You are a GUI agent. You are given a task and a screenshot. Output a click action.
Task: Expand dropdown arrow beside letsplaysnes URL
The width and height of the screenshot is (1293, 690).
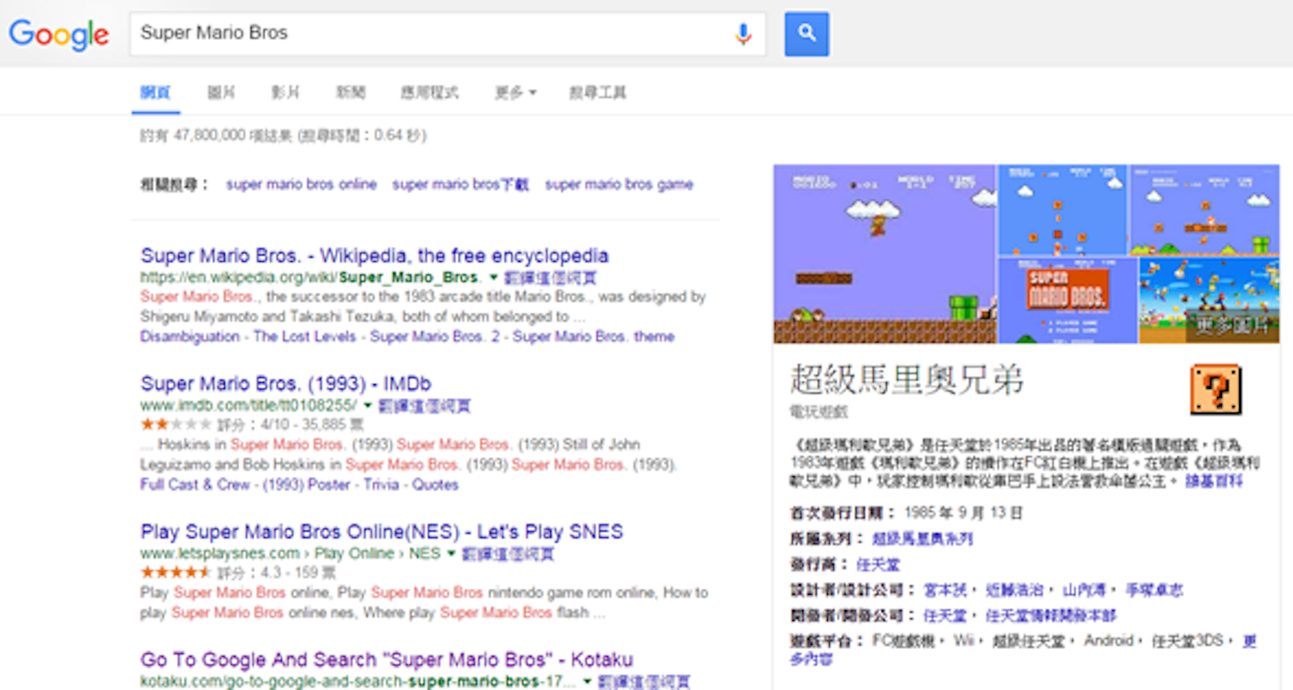click(451, 553)
